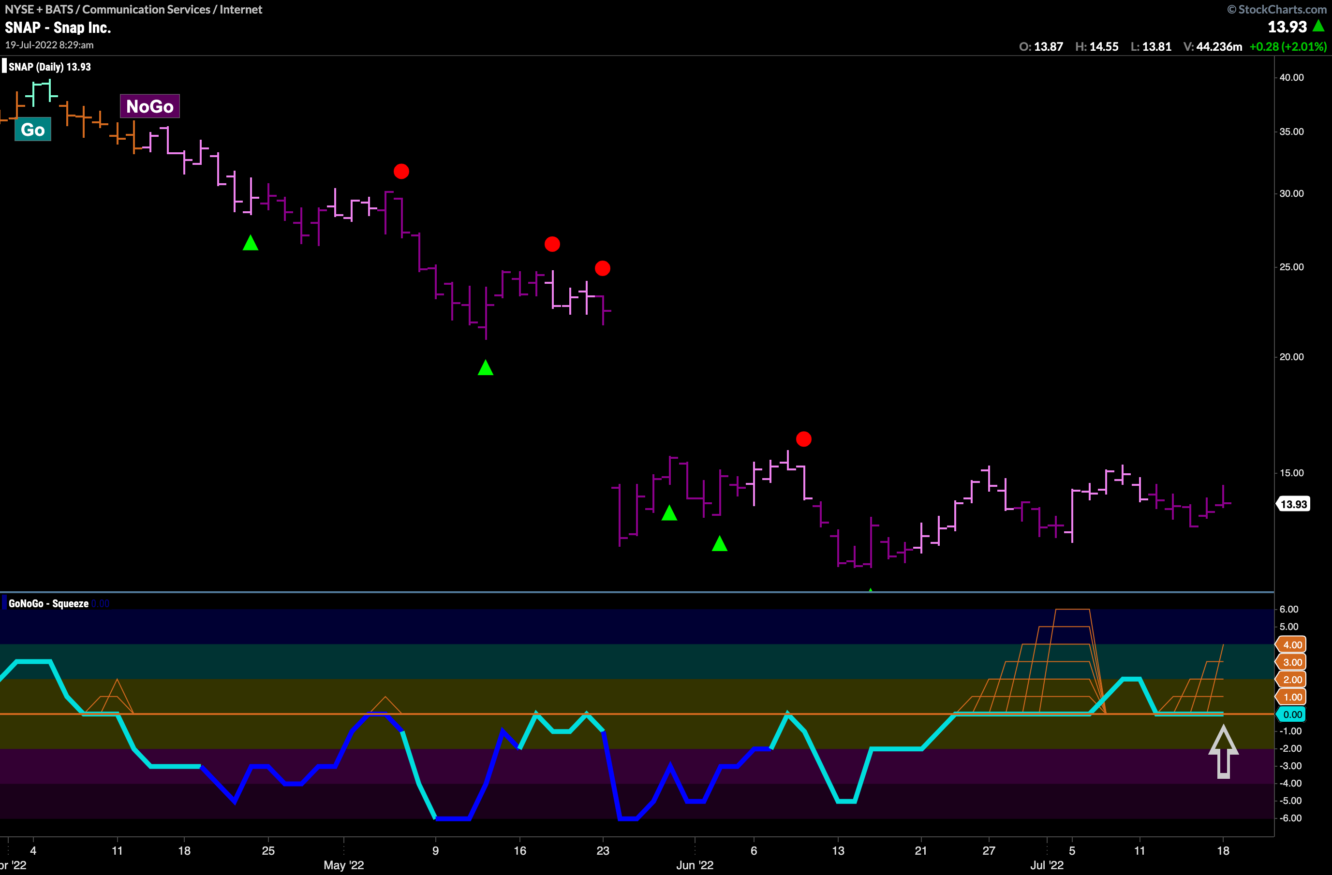This screenshot has width=1332, height=875.
Task: Click the 40.00 price axis label
Action: pos(1291,77)
